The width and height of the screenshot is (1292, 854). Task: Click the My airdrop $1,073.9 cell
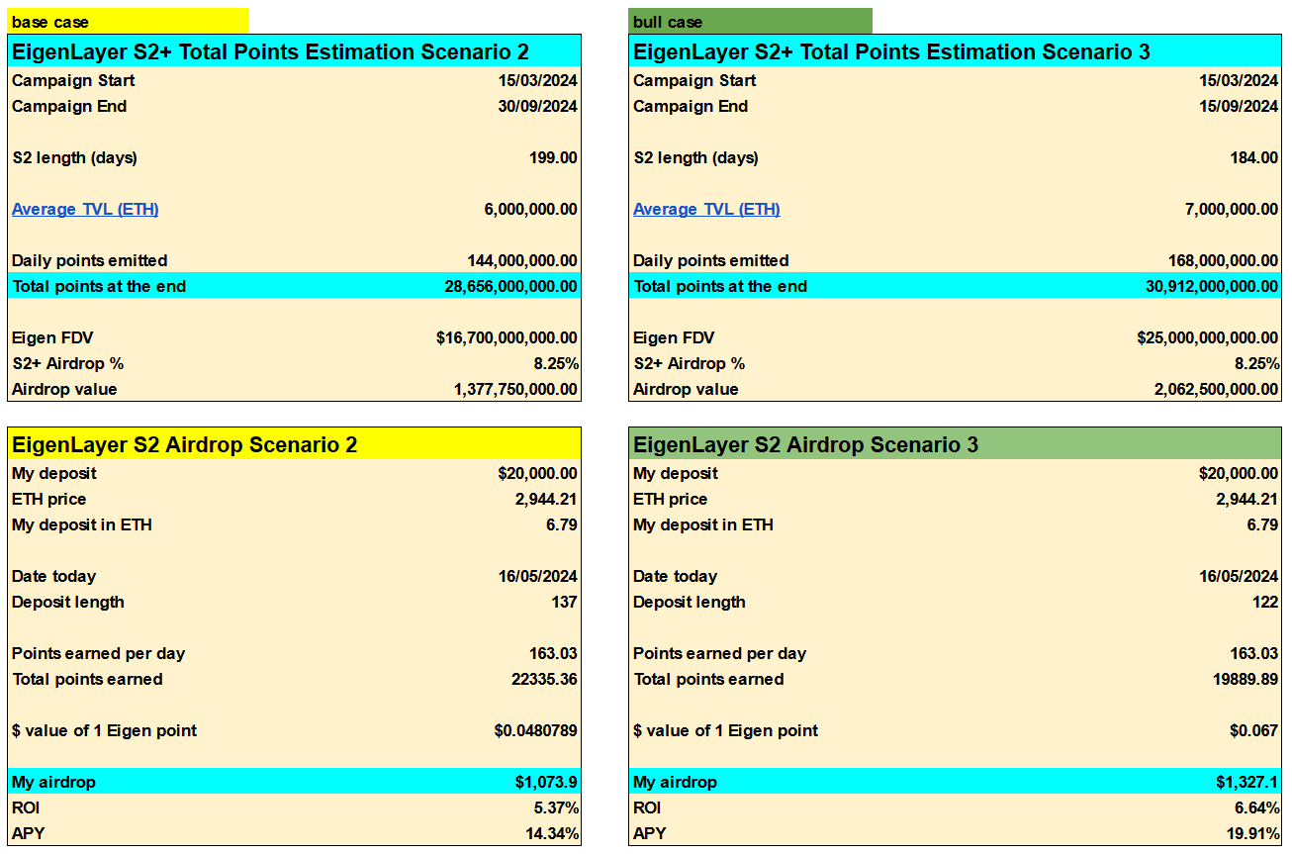(546, 782)
